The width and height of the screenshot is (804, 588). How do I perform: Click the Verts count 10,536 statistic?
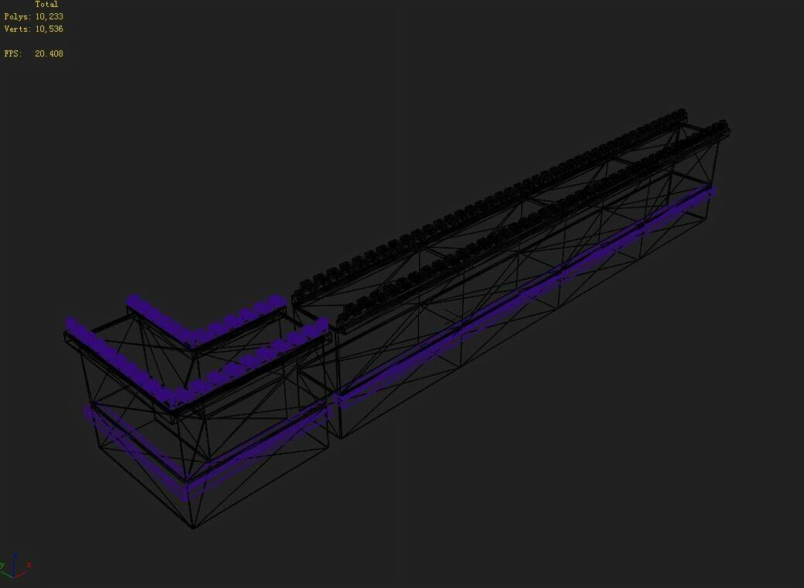[33, 29]
